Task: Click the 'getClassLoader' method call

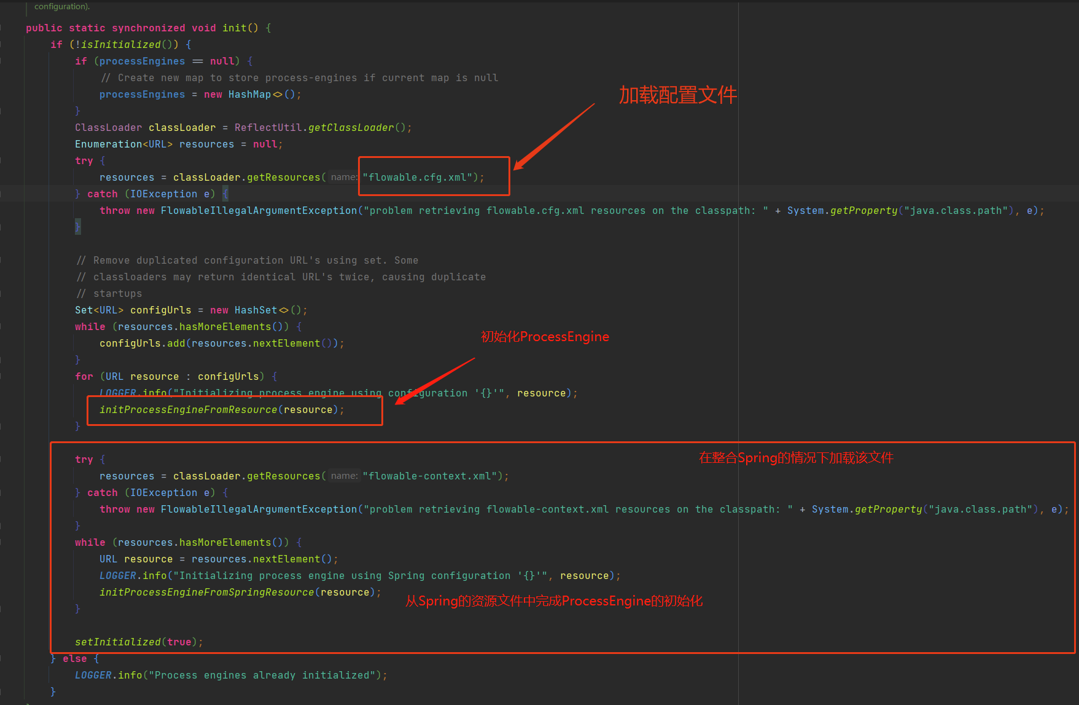Action: pyautogui.click(x=351, y=128)
